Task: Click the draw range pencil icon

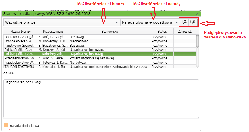Action: 193,22
